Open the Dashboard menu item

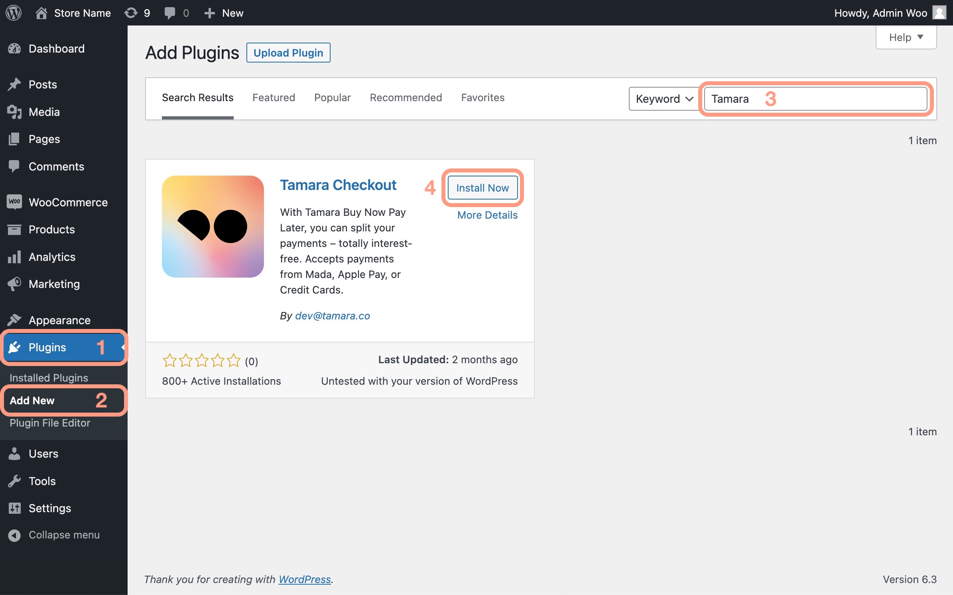click(56, 49)
